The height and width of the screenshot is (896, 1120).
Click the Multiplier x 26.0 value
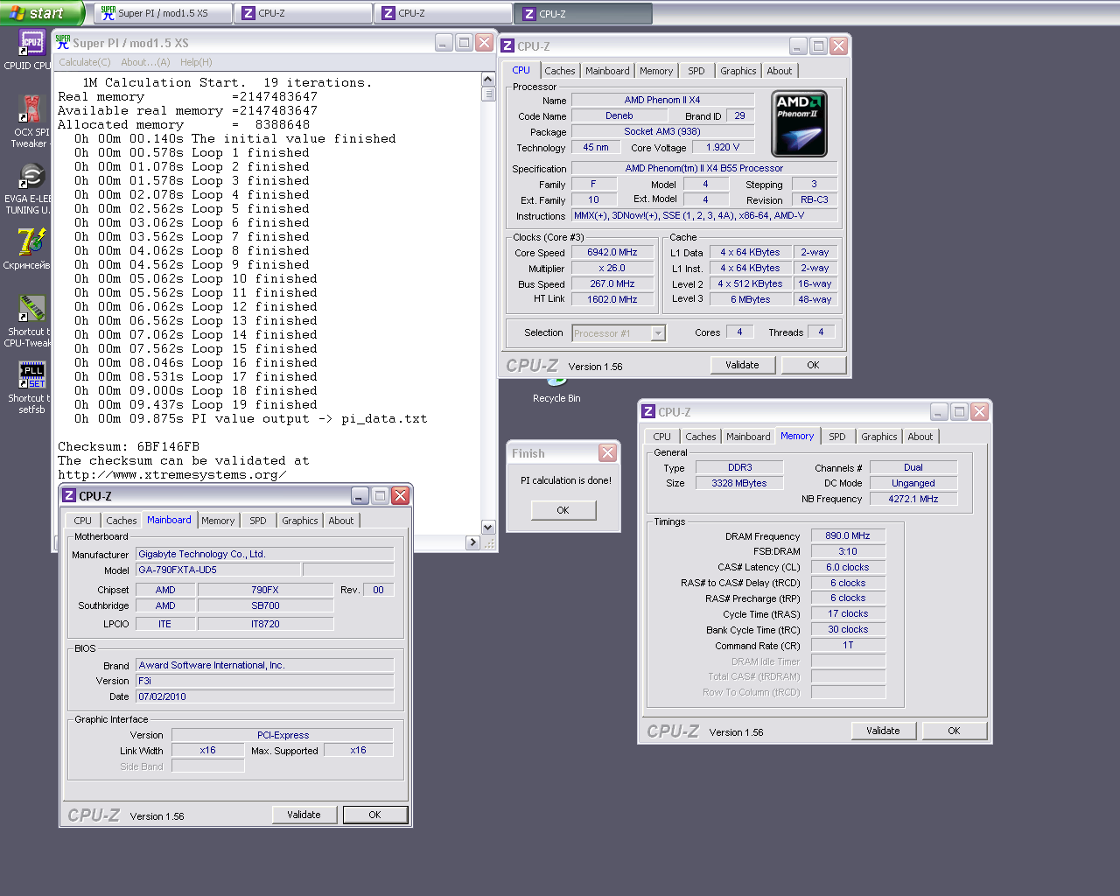[x=612, y=269]
